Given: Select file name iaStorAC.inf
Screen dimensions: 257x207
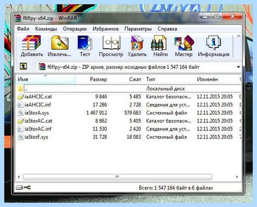Looking at the screenshot, I should [38, 129].
